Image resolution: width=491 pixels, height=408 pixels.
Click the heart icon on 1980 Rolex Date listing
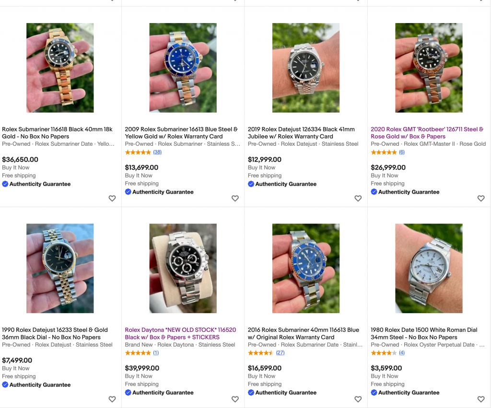[x=481, y=399]
